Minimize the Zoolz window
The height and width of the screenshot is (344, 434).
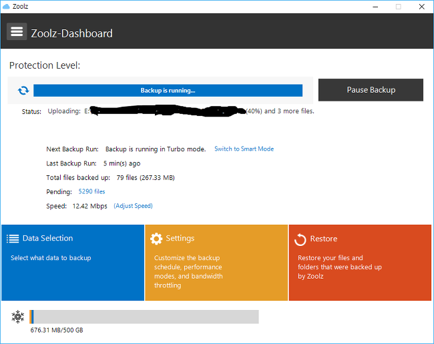coord(375,7)
